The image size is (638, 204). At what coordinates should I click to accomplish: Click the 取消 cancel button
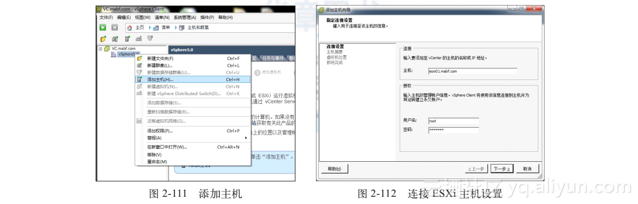point(527,168)
